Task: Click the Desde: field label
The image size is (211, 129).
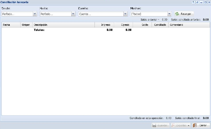Action: [6, 8]
